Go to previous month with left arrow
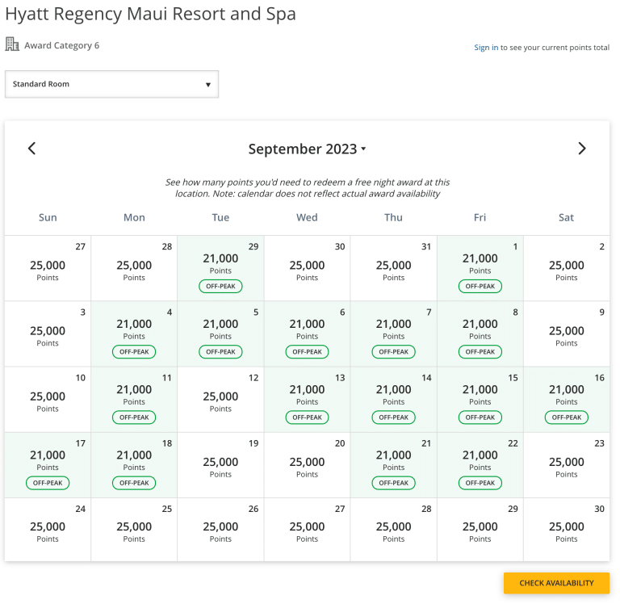 [x=32, y=149]
